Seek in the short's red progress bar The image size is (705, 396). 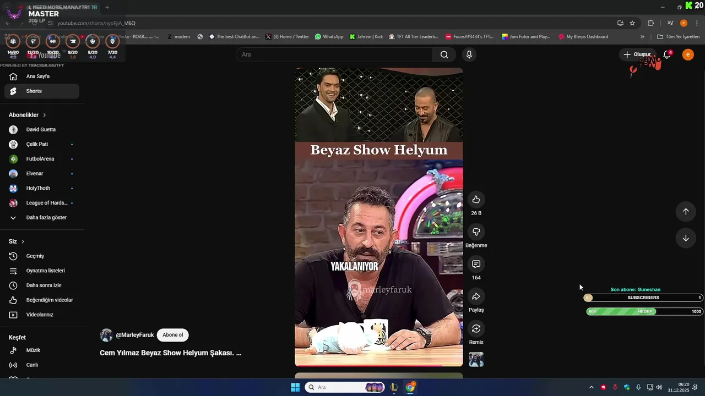point(379,365)
